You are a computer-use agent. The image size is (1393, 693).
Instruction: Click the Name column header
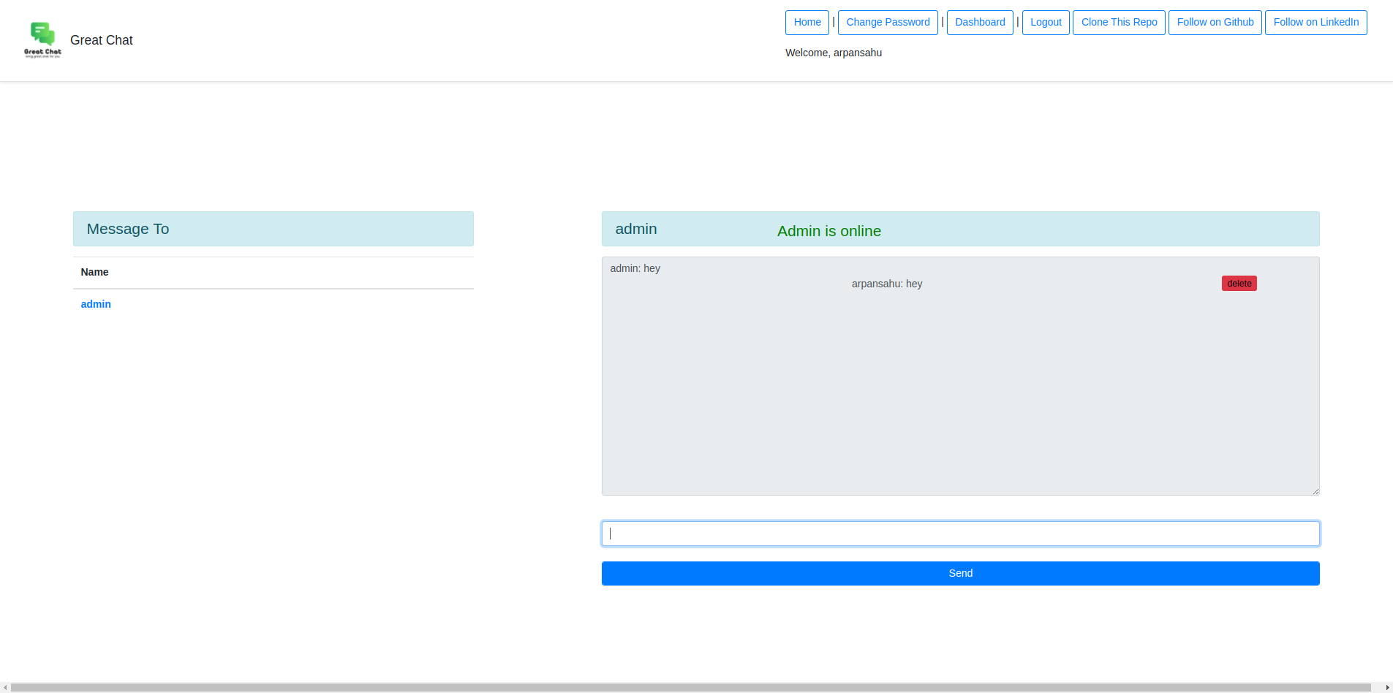pos(94,272)
